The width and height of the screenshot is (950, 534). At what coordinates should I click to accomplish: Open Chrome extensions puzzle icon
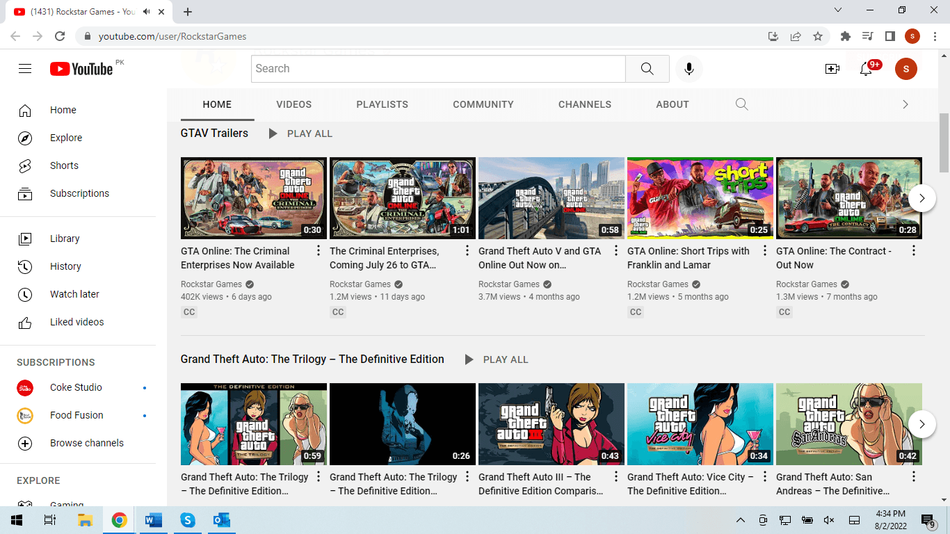tap(846, 36)
